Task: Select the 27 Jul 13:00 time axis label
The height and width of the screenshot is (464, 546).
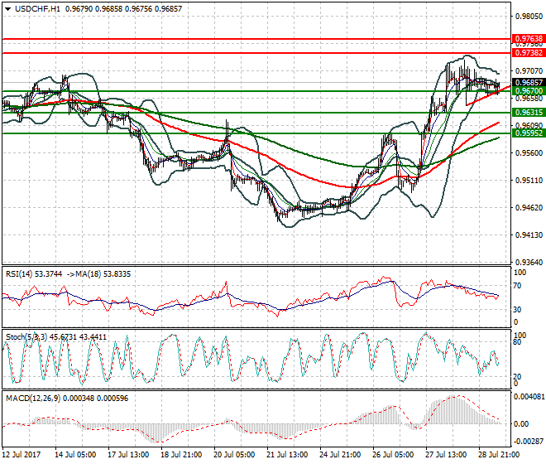Action: [446, 455]
